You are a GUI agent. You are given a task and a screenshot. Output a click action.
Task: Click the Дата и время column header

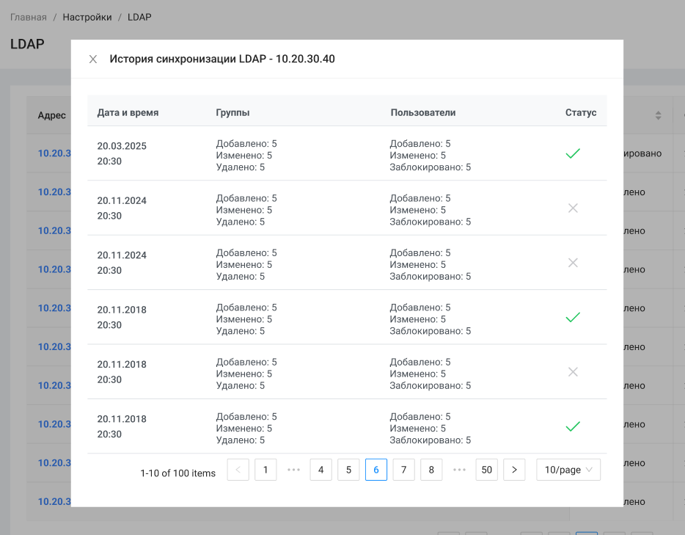pos(128,112)
